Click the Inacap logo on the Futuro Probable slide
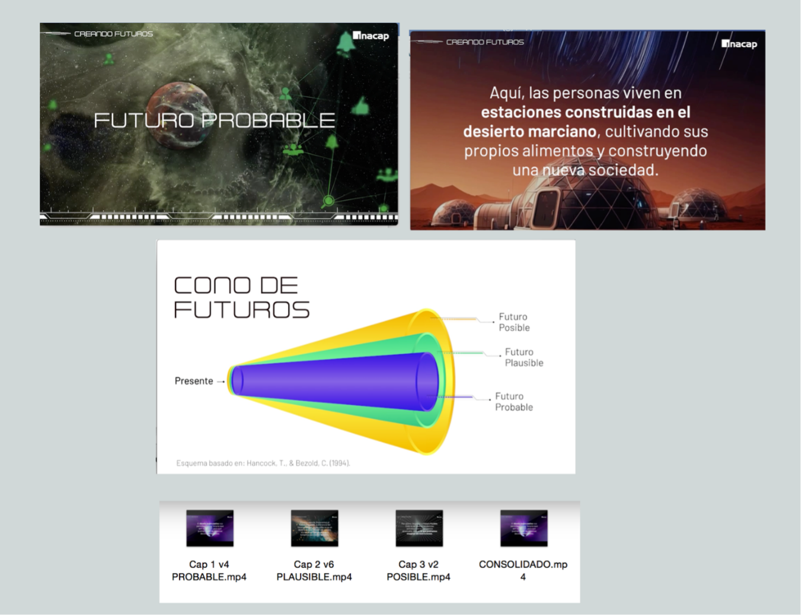Screen dimensions: 802x616 click(x=371, y=36)
